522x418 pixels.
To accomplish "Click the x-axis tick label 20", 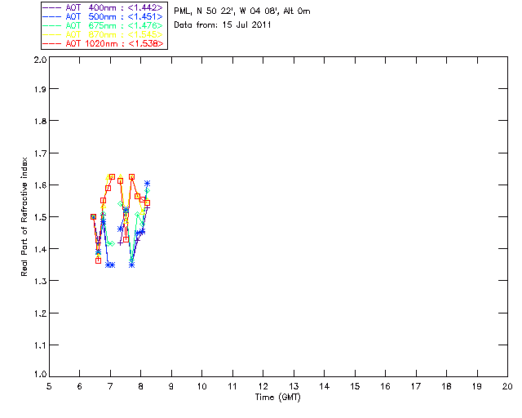I will click(x=507, y=386).
